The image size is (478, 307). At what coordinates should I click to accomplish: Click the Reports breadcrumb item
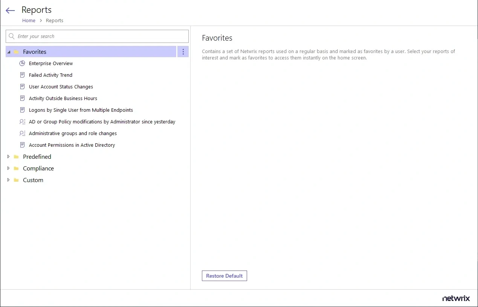pyautogui.click(x=55, y=21)
